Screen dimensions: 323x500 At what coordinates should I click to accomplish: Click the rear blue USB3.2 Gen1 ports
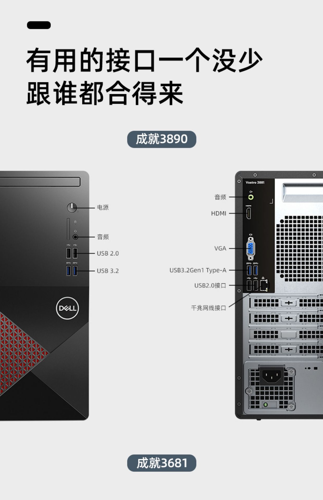click(252, 270)
